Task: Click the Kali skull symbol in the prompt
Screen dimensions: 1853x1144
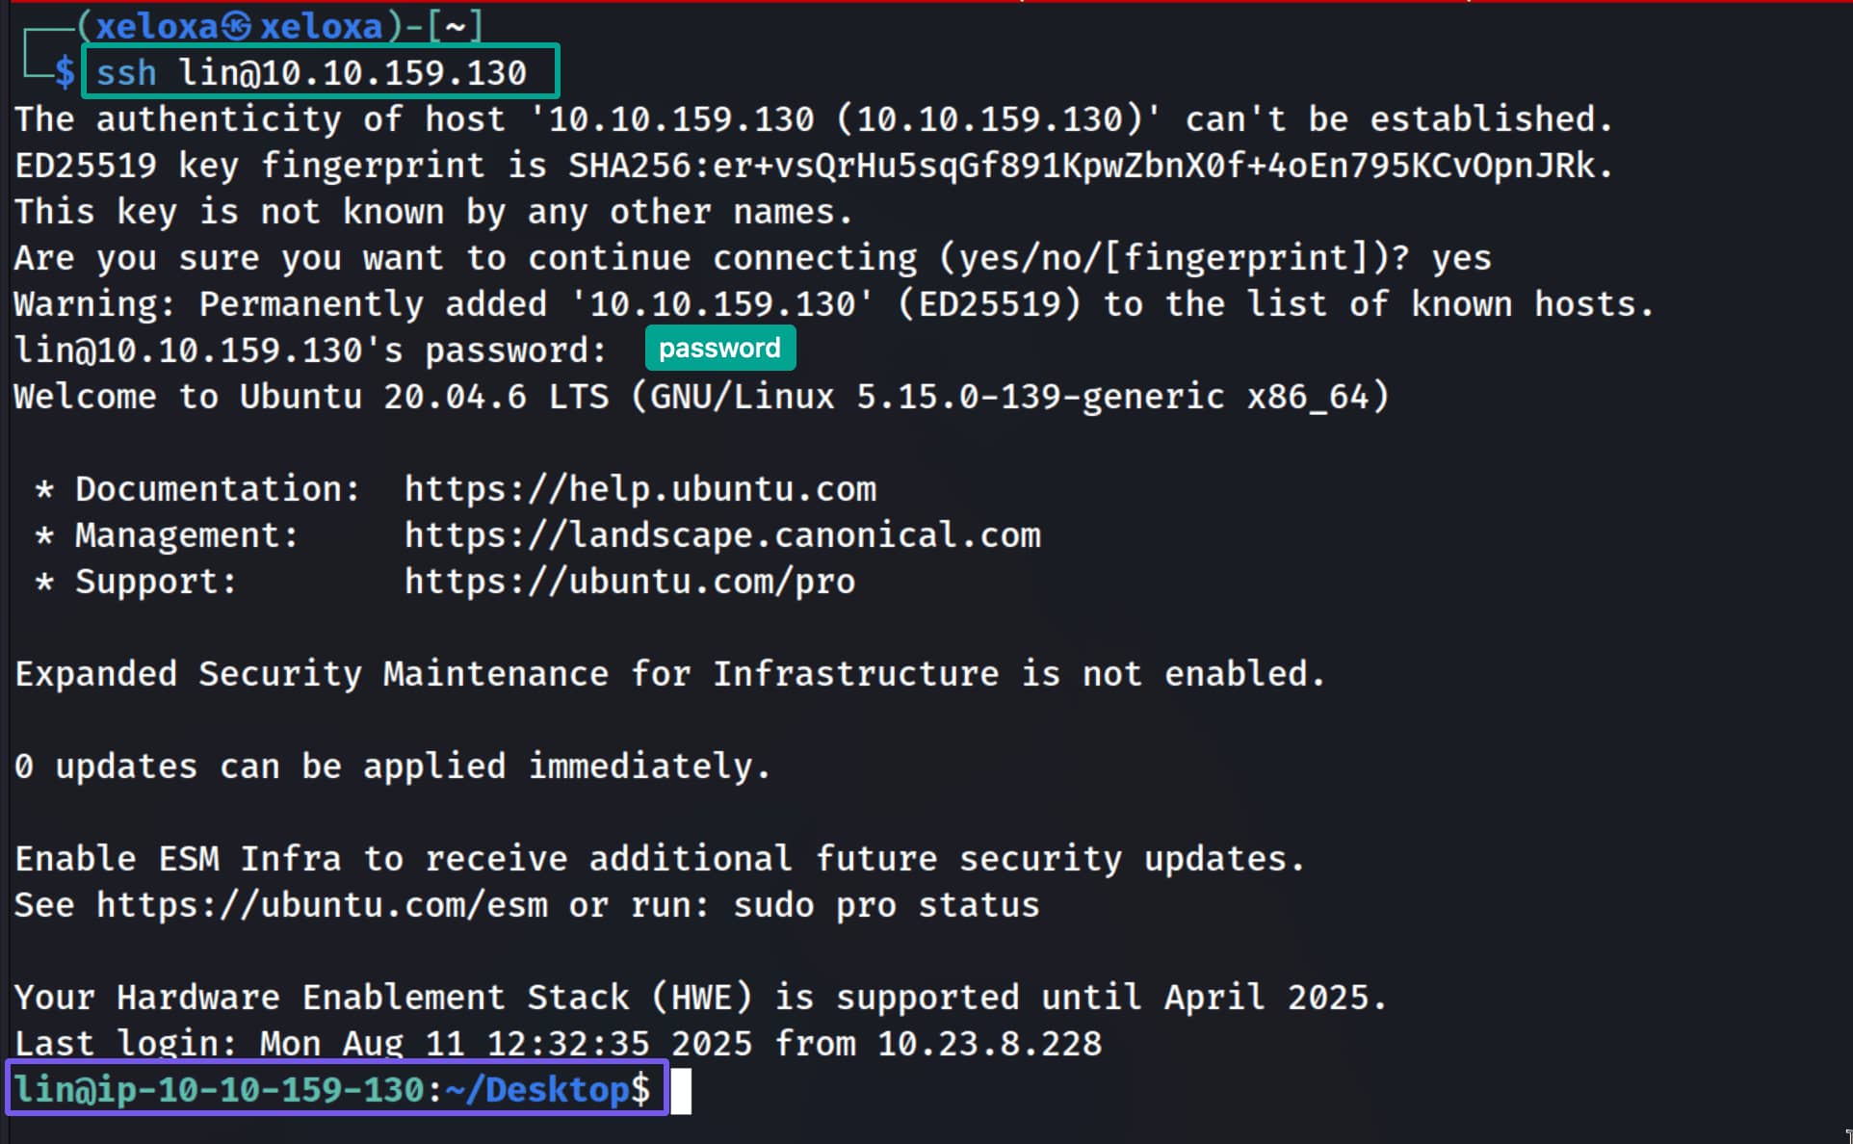Action: point(237,26)
